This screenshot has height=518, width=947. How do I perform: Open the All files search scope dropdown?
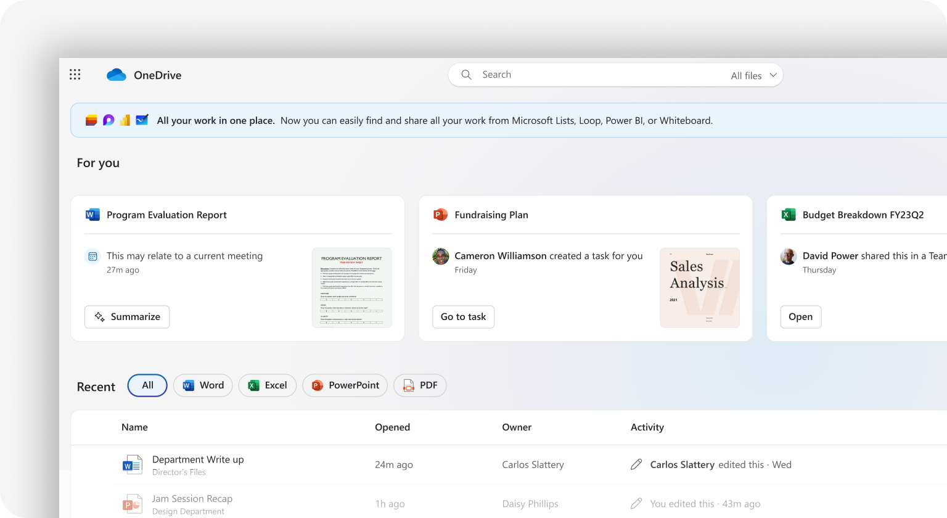pyautogui.click(x=753, y=75)
